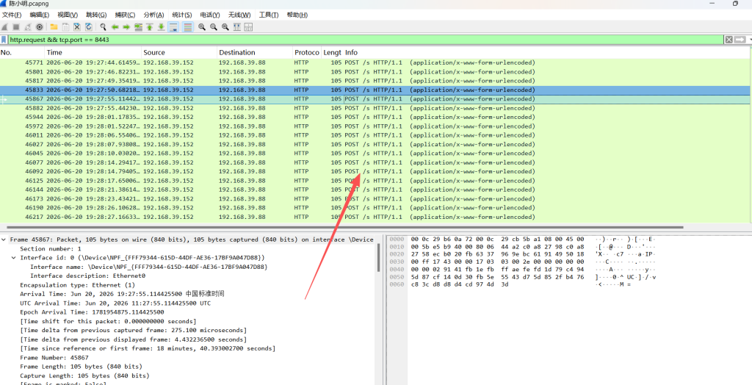Open the 视图(V) menu
Screen dimensions: 752x385
pyautogui.click(x=68, y=15)
